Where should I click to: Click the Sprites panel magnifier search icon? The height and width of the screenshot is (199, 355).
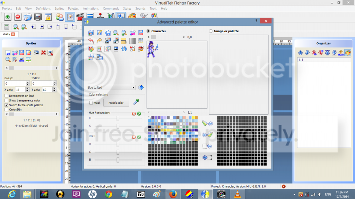point(8,60)
